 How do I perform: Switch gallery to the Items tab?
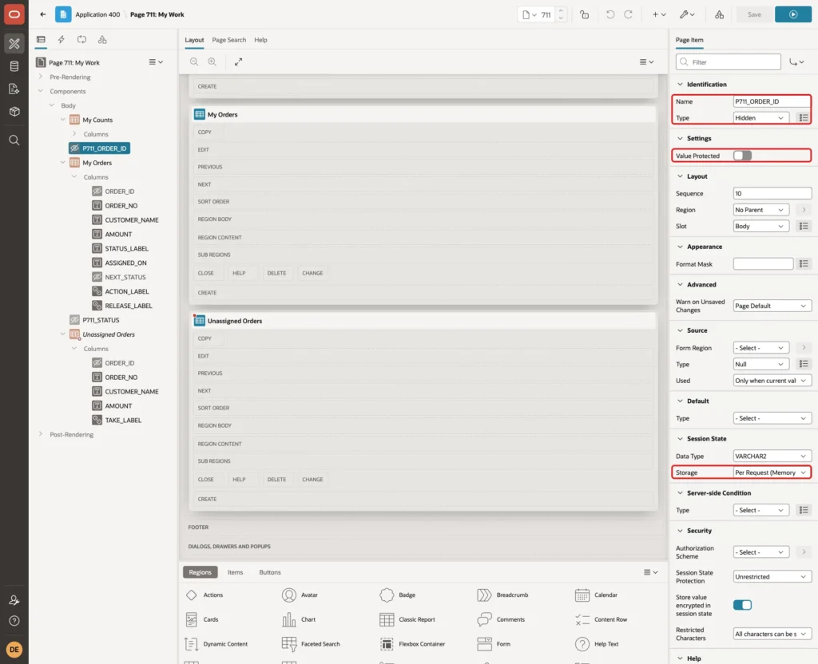[236, 572]
